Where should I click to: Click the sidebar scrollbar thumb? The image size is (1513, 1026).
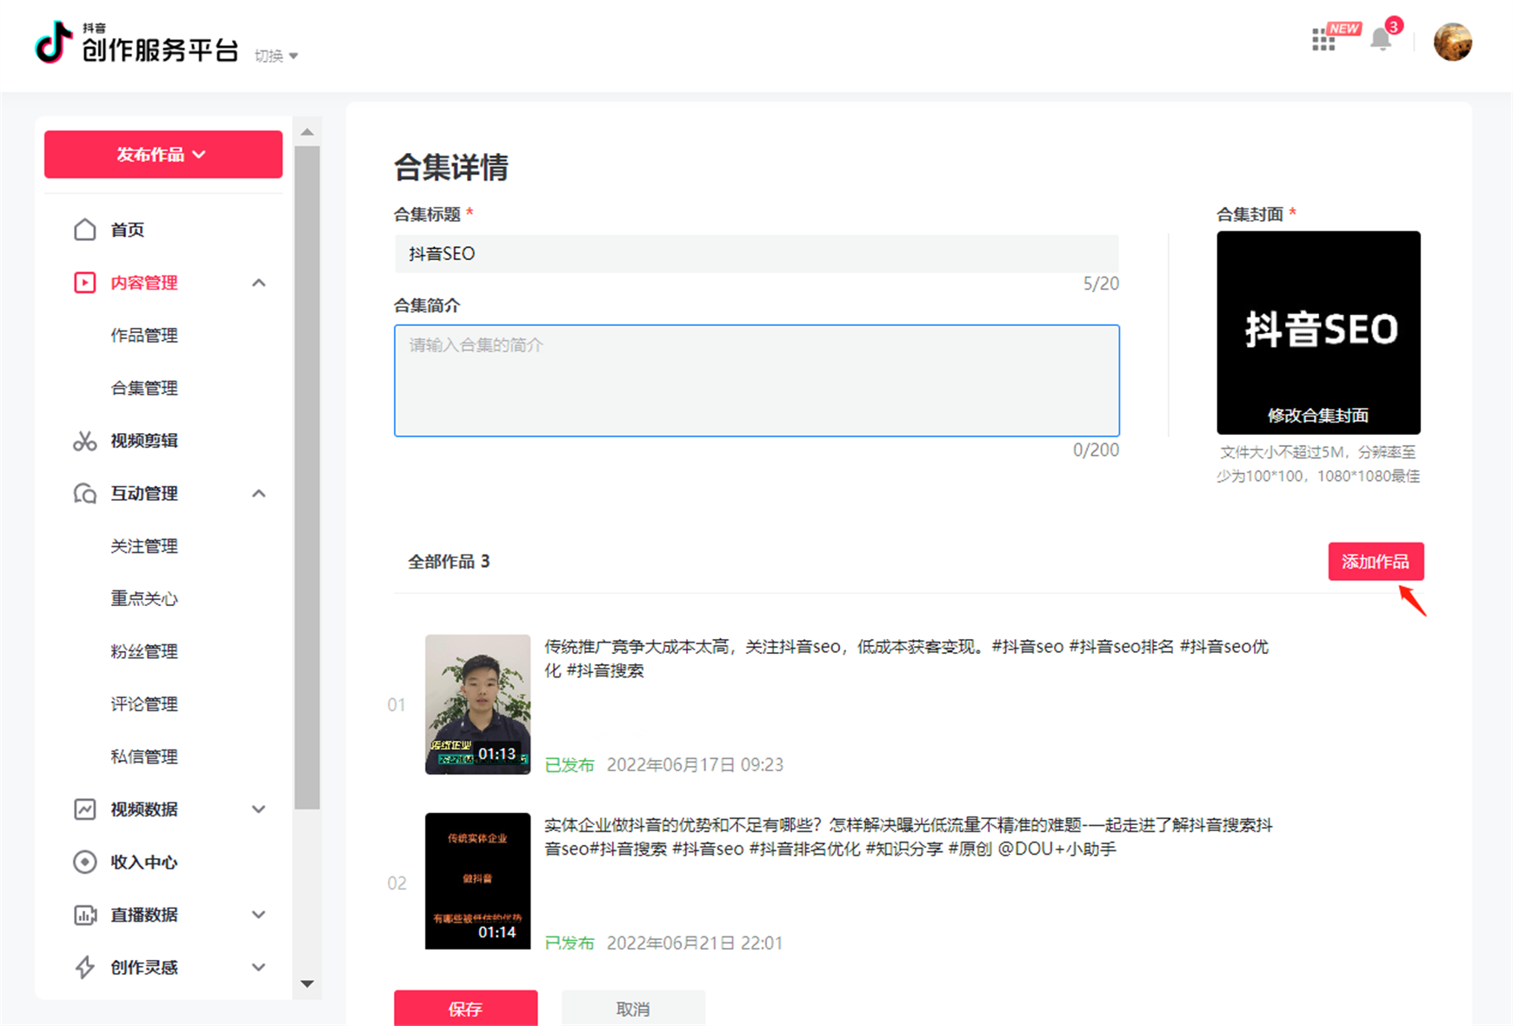tap(307, 478)
